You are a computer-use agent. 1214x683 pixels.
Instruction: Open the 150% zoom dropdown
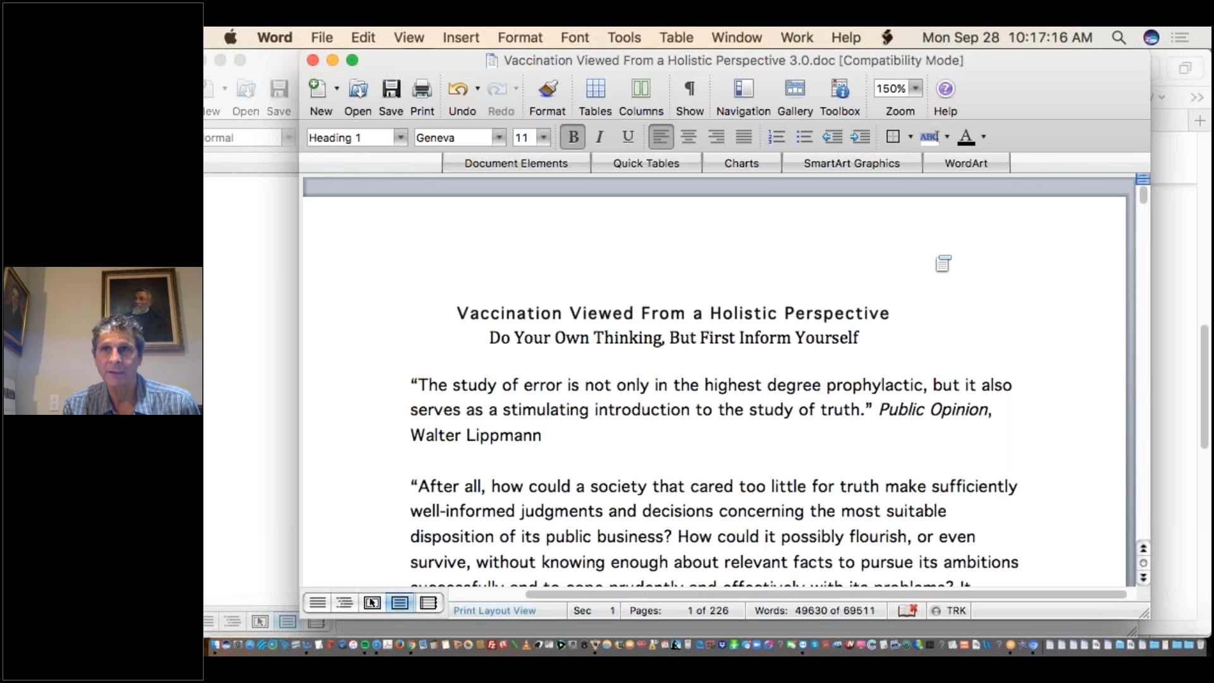tap(916, 89)
